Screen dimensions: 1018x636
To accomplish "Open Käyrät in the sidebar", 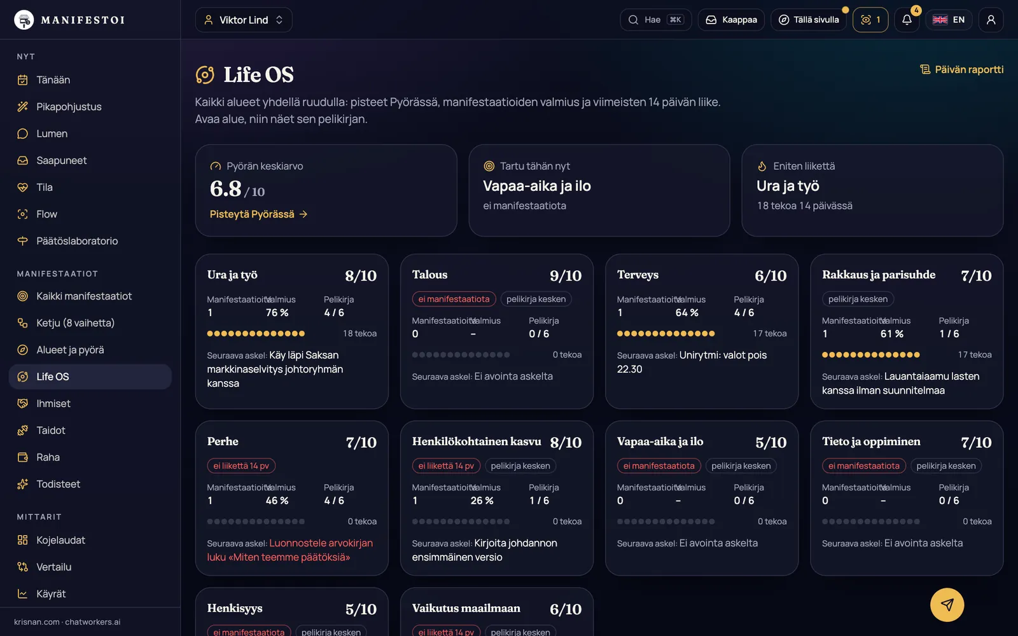I will tap(90, 594).
